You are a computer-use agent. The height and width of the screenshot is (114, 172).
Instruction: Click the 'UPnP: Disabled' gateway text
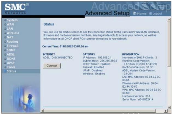[93, 70]
